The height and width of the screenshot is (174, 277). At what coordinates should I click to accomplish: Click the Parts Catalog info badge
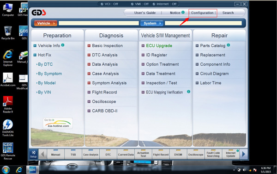228,45
